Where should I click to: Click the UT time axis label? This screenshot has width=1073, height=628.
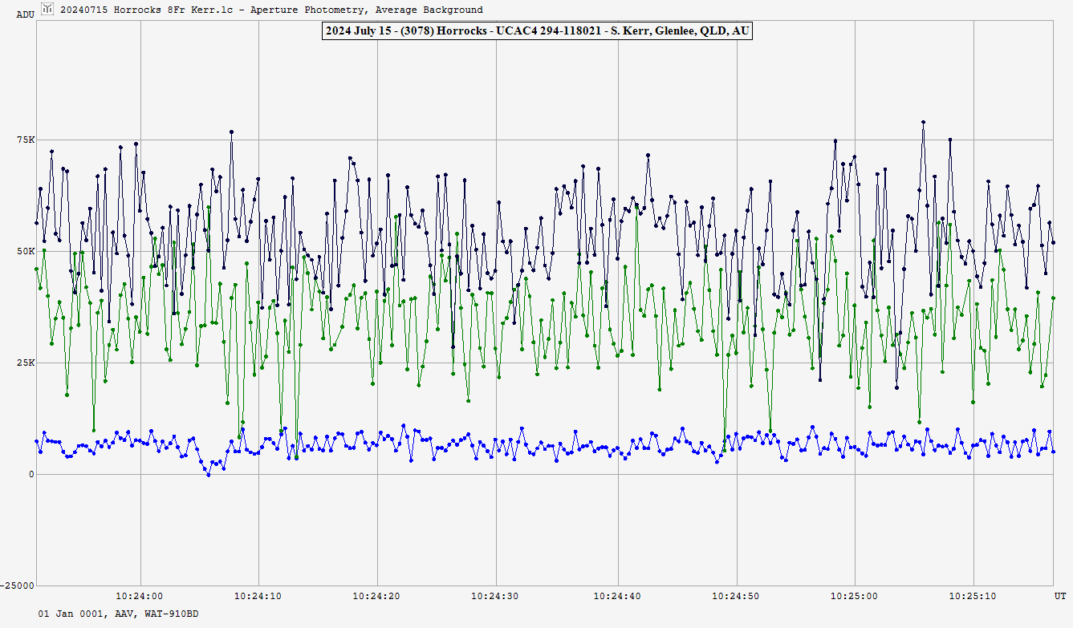(1059, 596)
